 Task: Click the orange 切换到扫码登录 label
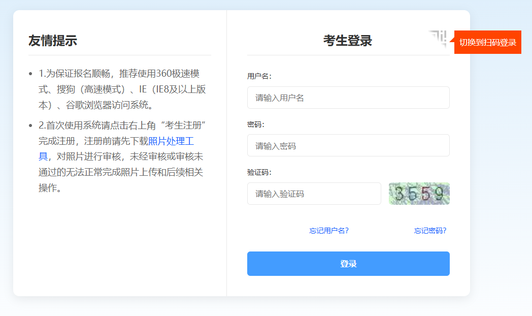point(487,42)
